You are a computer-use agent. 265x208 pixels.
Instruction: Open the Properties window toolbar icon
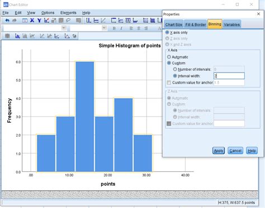coord(25,21)
